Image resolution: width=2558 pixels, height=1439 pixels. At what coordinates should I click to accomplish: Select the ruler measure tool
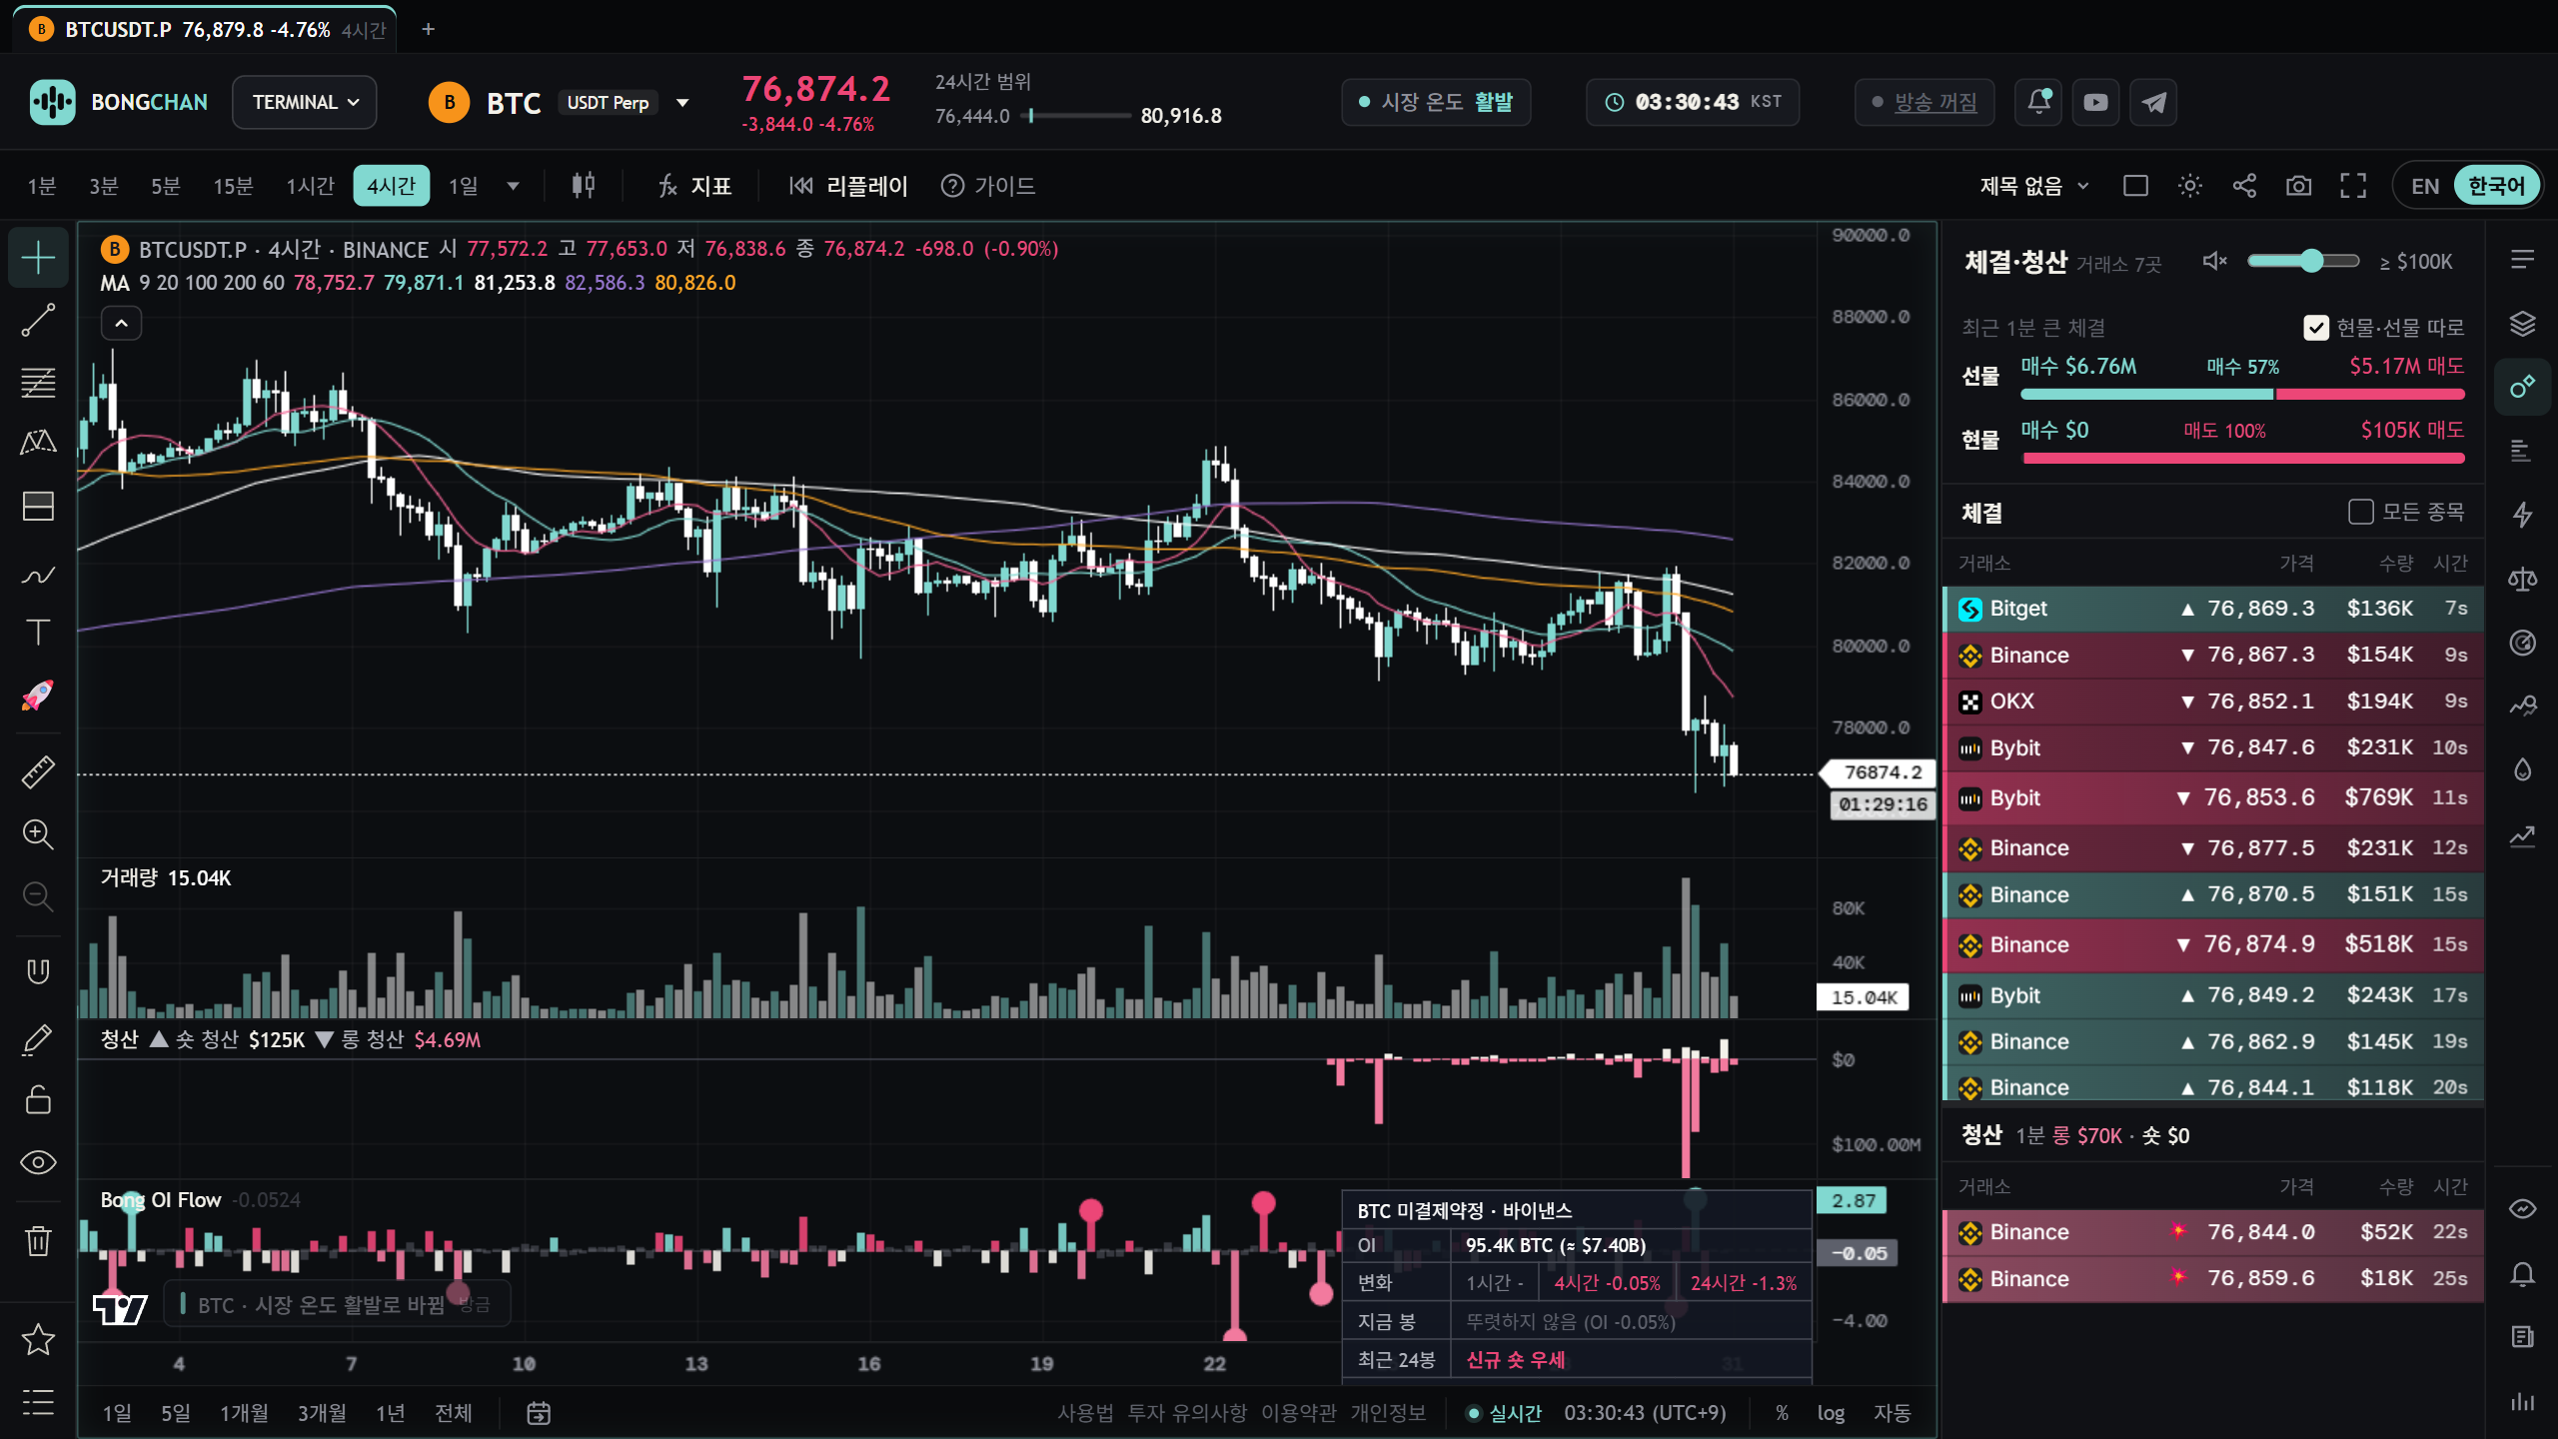pyautogui.click(x=38, y=771)
